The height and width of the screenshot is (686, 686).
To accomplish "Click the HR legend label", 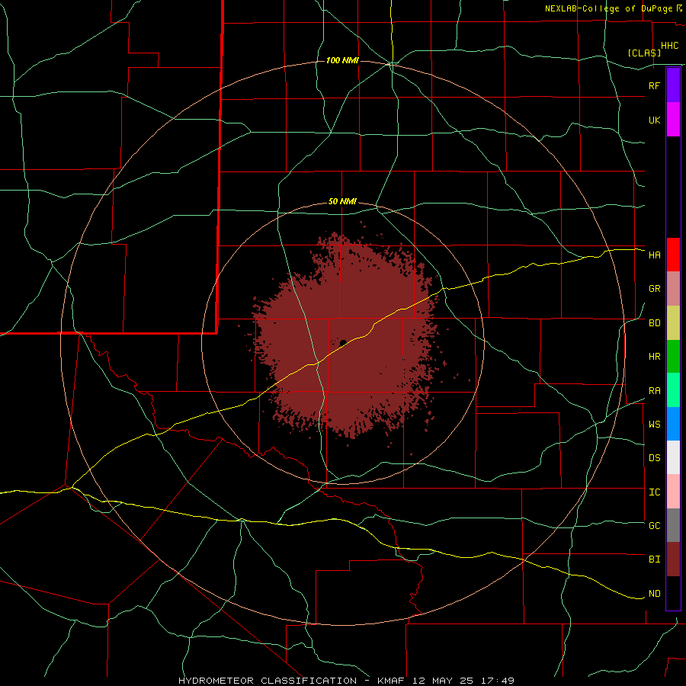I will [x=654, y=357].
